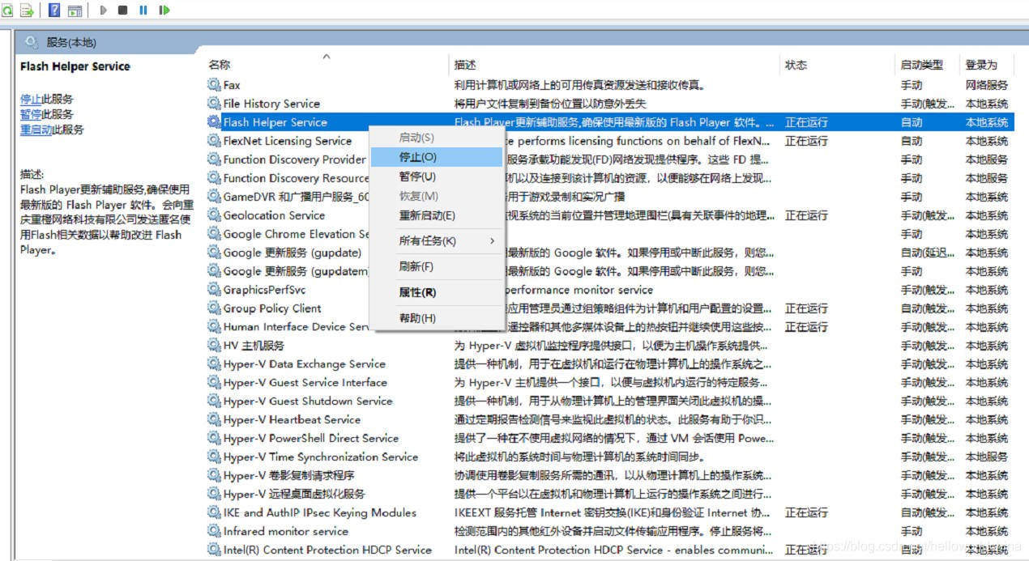Screen dimensions: 1029x561
Task: Select the Google 更新服务 (gupdatem) row name
Action: click(296, 271)
